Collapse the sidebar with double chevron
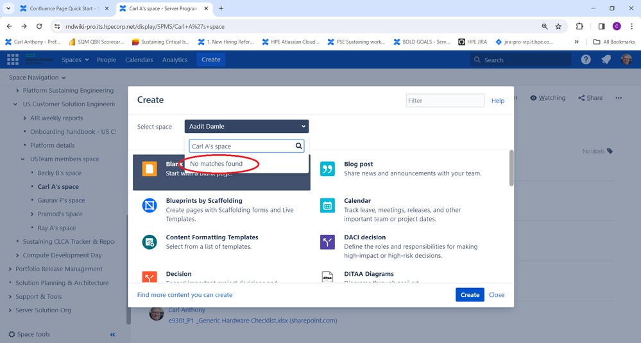Screen dimensions: 641x343 (112, 335)
